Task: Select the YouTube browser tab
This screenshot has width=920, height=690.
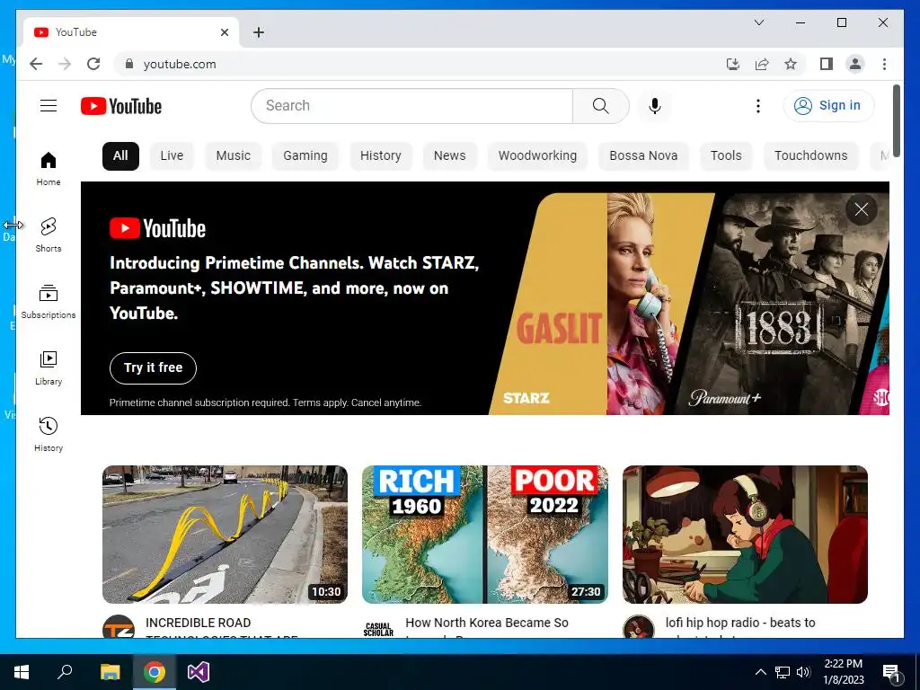Action: tap(131, 32)
